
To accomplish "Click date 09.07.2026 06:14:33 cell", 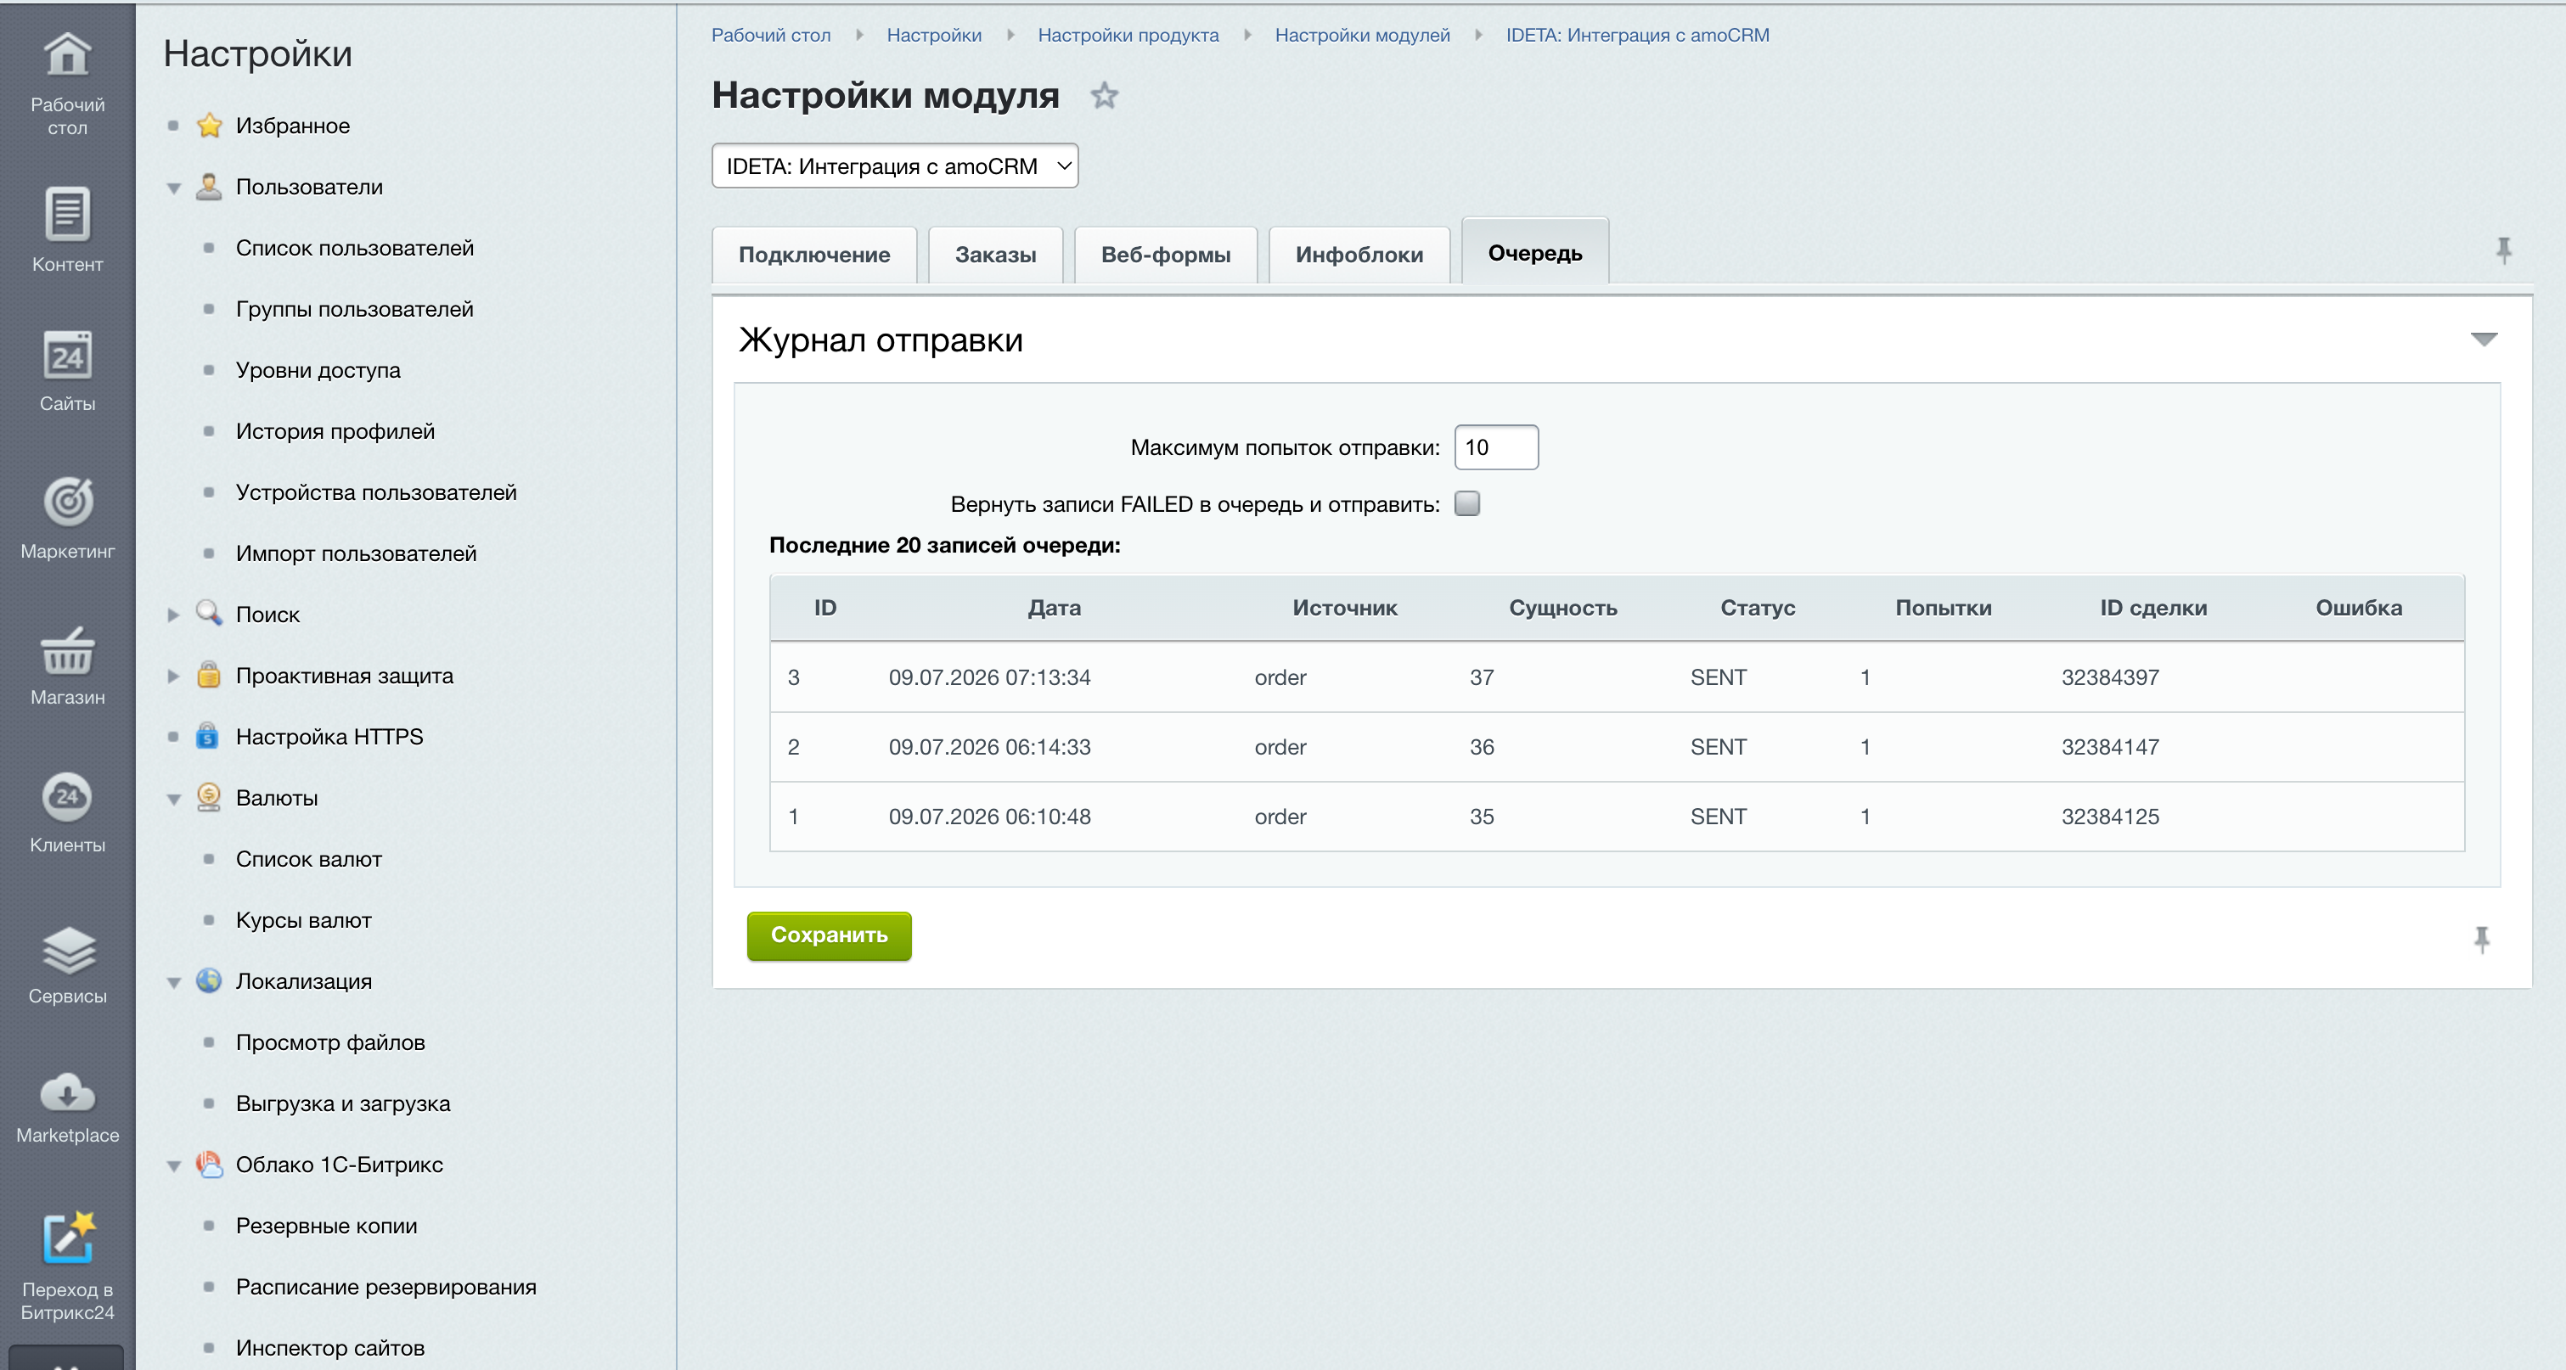I will click(989, 747).
